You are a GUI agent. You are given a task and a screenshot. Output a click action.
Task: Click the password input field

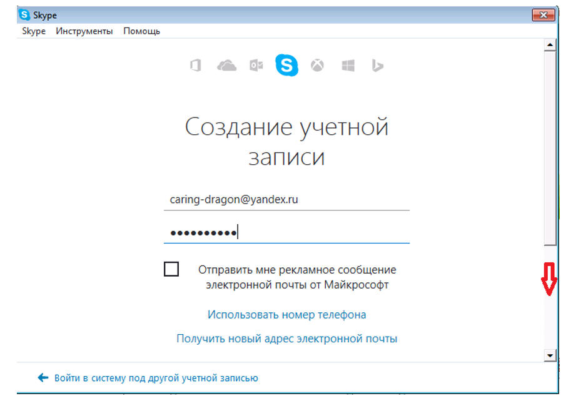point(286,232)
